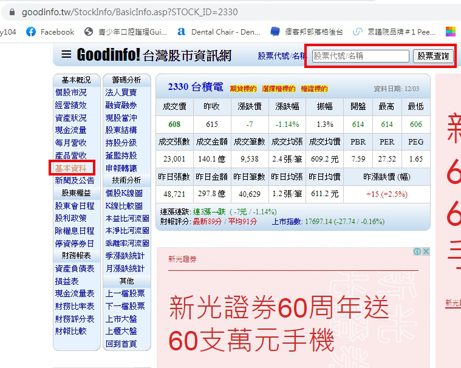Click the 平均91分 score link
Screen dimensions: 461x368
[242, 222]
